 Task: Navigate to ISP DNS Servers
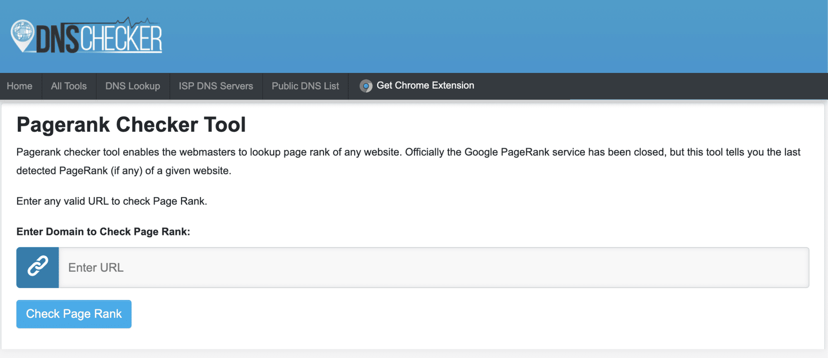pos(216,86)
